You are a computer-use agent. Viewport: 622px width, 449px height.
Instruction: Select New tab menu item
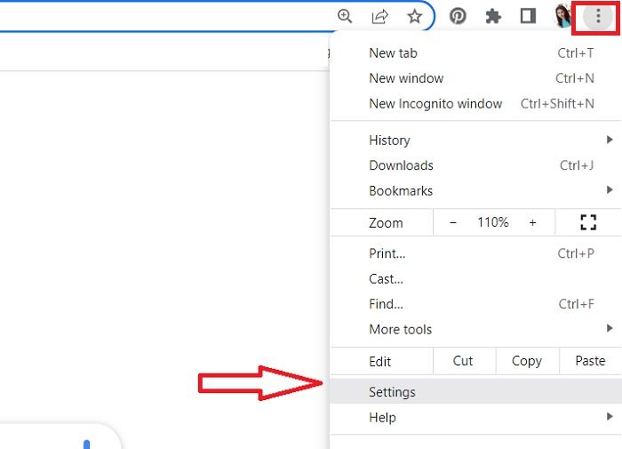click(475, 53)
